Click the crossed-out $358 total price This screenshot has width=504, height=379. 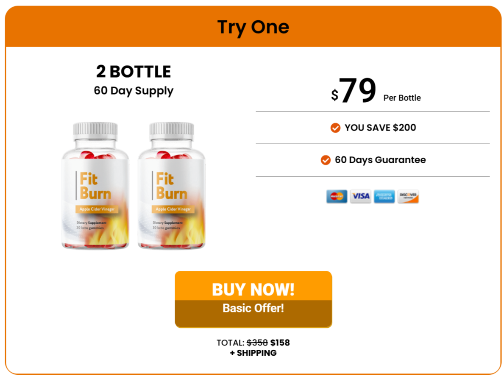pyautogui.click(x=257, y=343)
